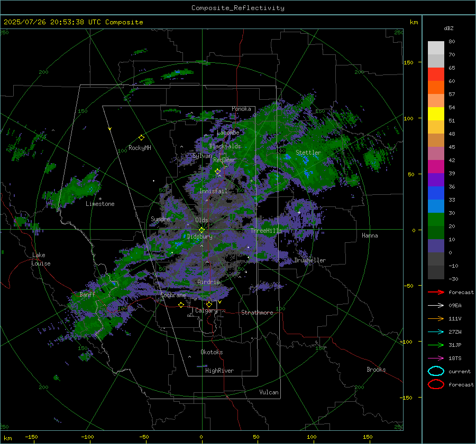Click the cyan 27ZW arrow in legend
476x444 pixels.
[x=436, y=332]
